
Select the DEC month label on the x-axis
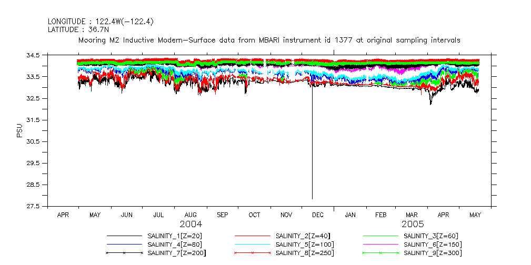tap(318, 215)
